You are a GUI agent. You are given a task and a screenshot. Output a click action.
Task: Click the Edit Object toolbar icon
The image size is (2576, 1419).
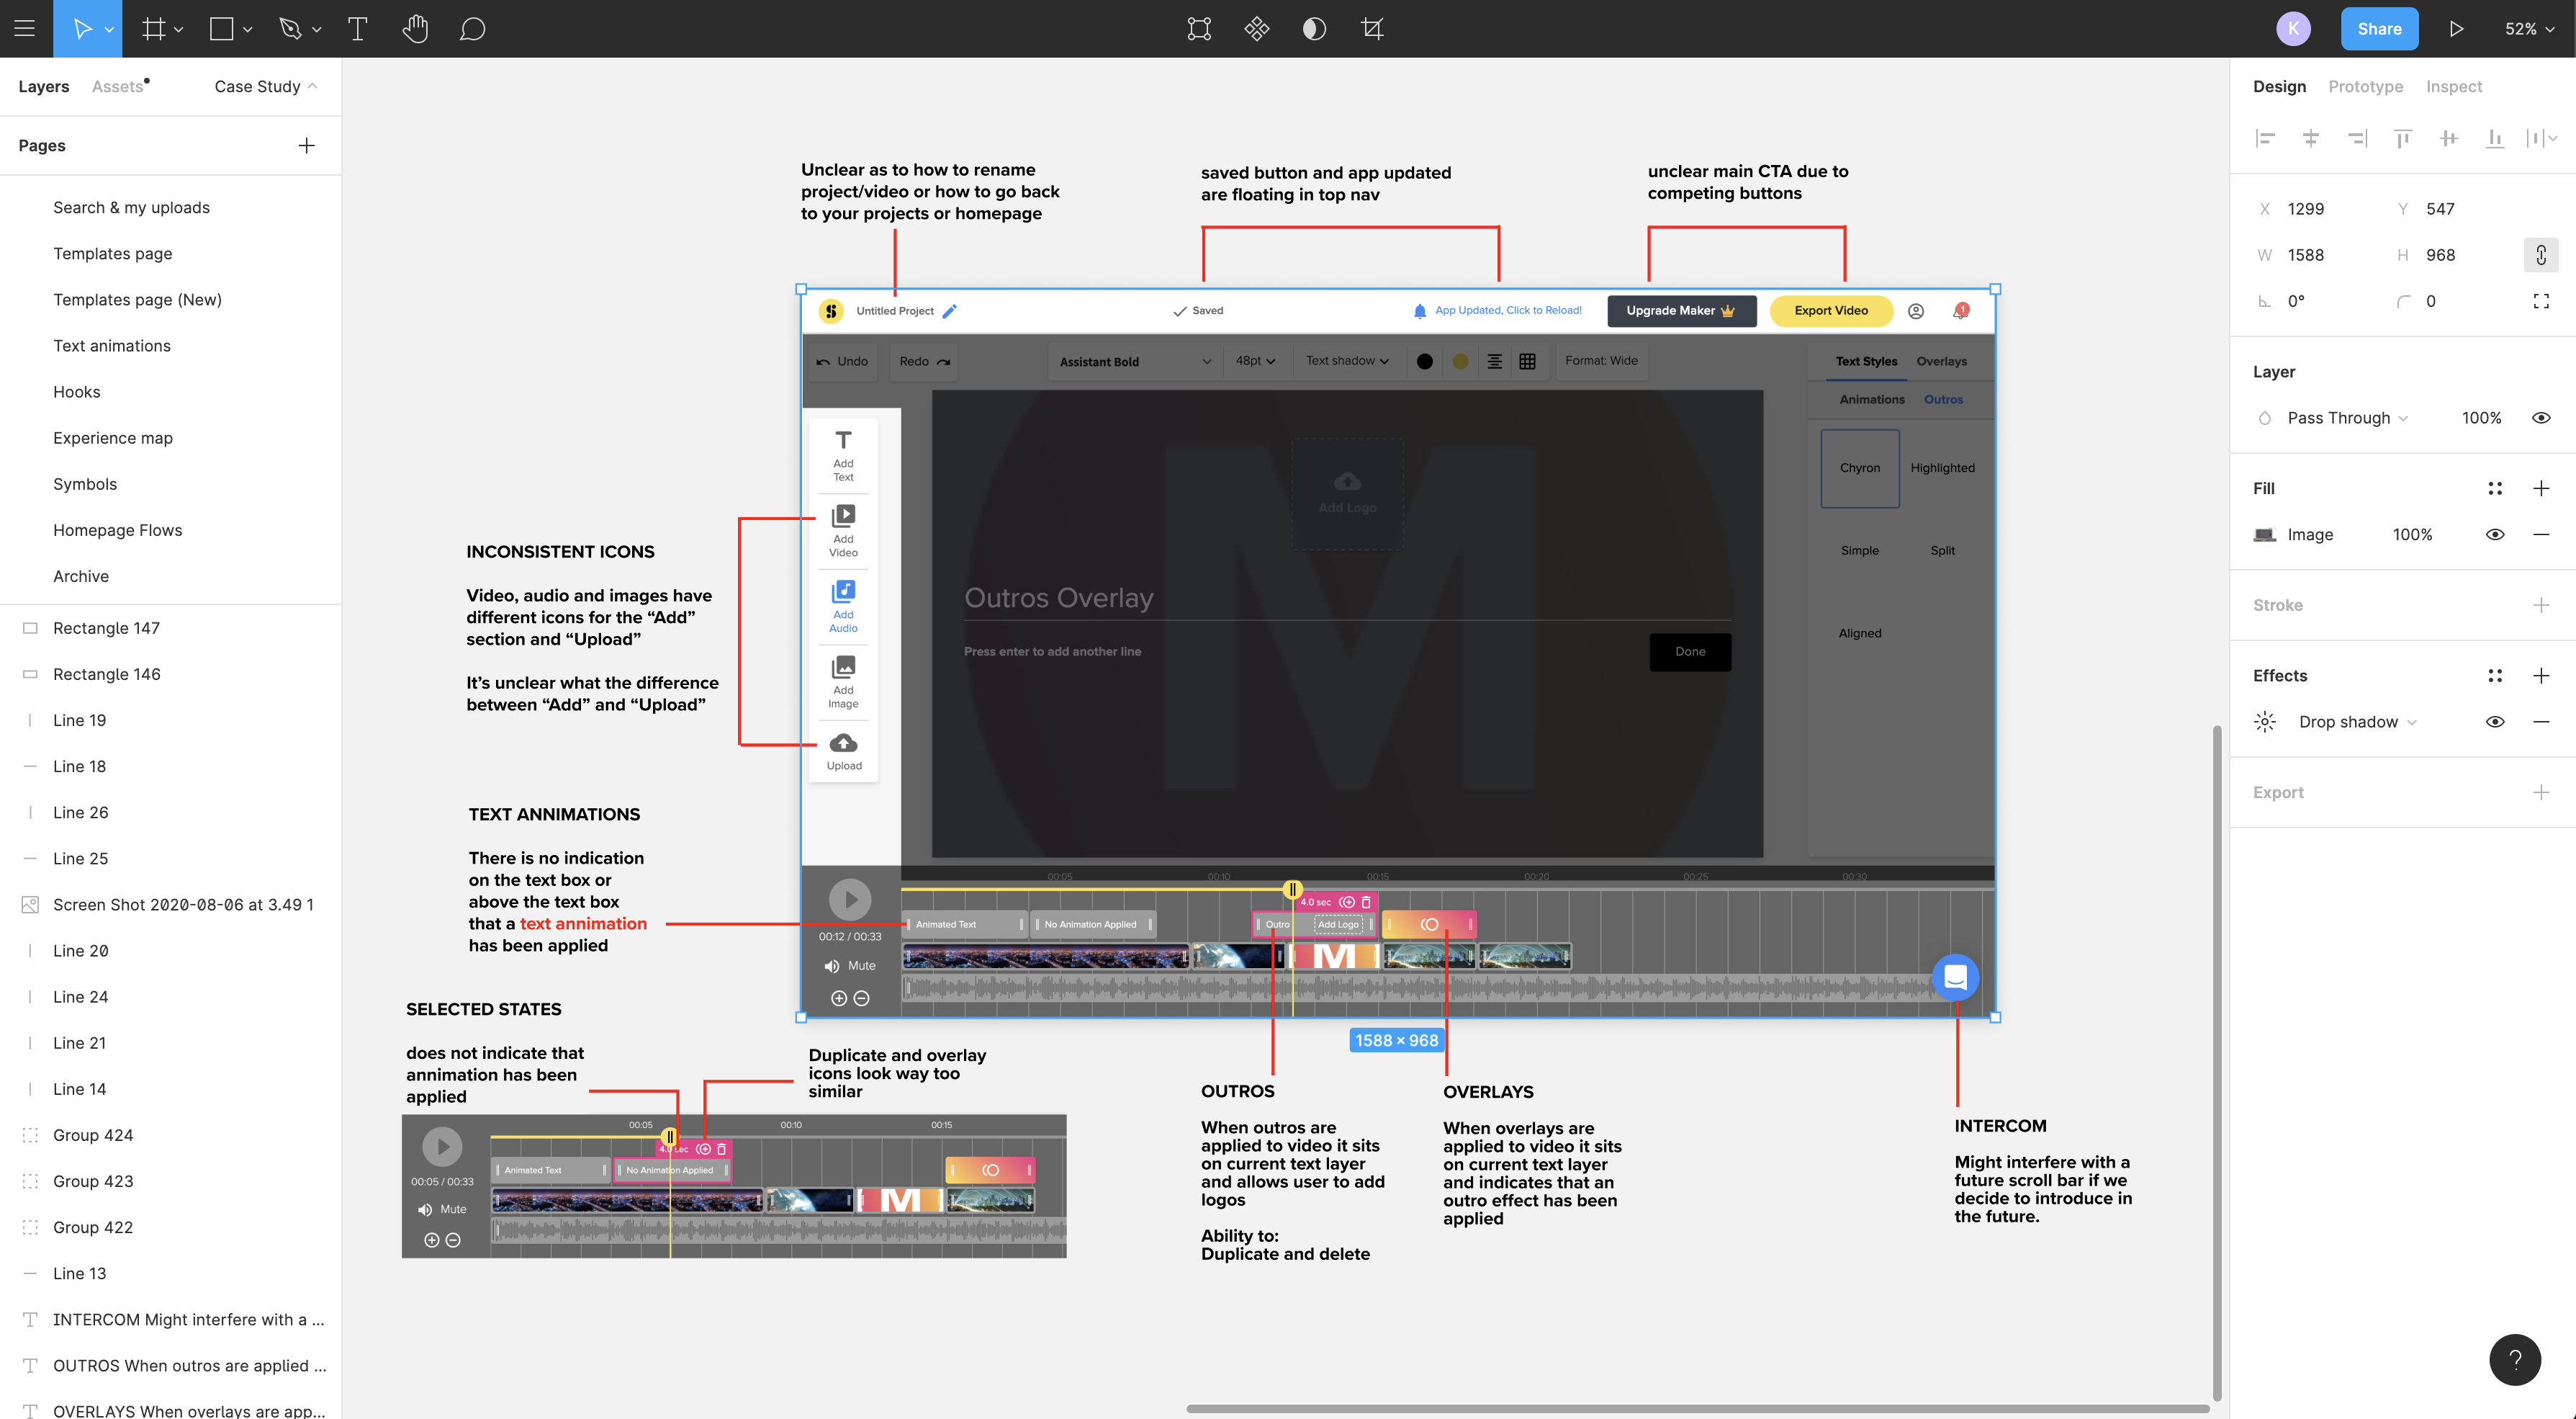click(x=1199, y=29)
